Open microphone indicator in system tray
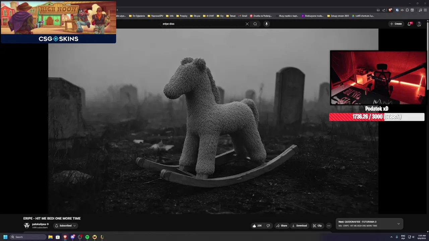 [x=397, y=237]
